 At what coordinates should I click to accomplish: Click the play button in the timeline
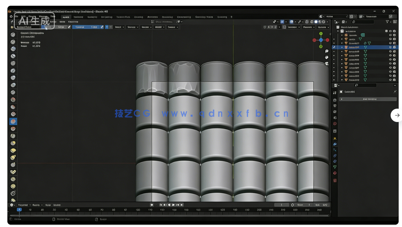coord(173,205)
